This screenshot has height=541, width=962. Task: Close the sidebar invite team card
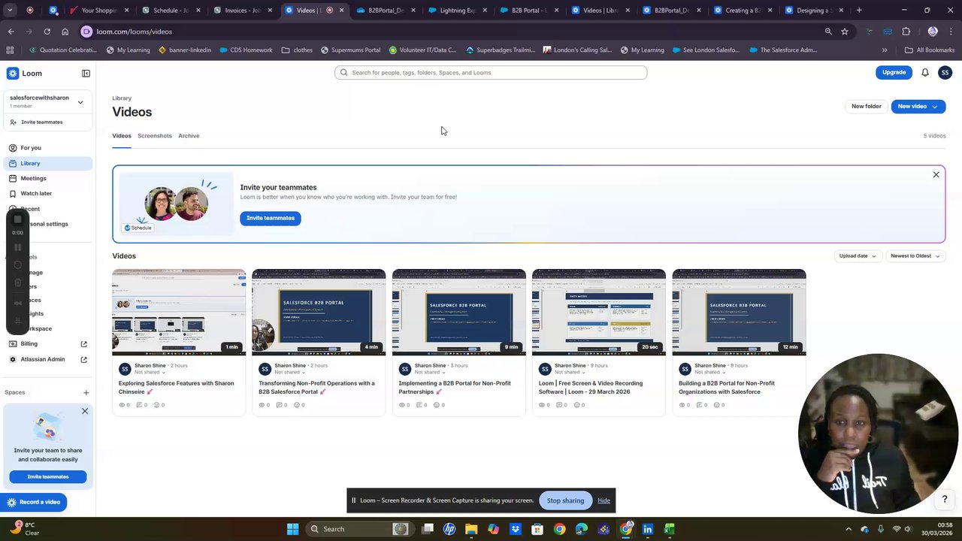click(x=85, y=411)
